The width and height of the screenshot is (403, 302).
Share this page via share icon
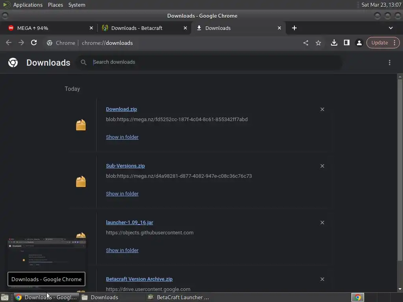click(x=305, y=43)
